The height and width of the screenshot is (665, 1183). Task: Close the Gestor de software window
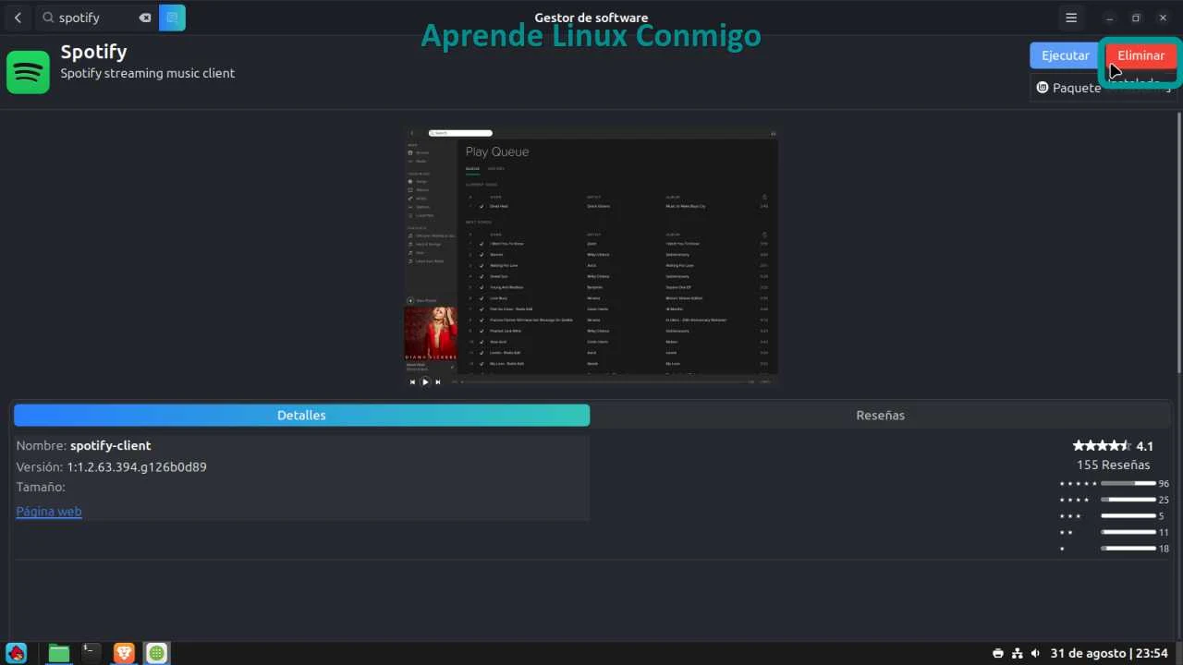click(1163, 18)
